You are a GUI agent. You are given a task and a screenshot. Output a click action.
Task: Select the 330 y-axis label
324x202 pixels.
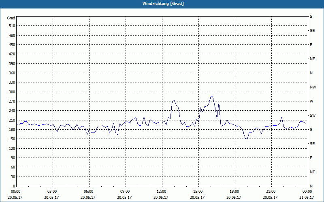(x=12, y=82)
